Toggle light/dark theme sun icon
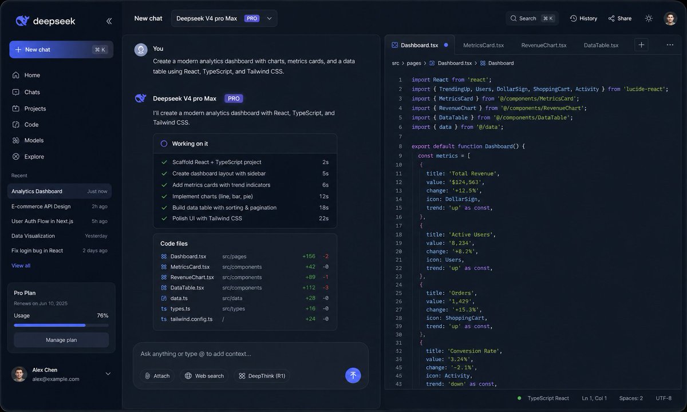Image resolution: width=687 pixels, height=412 pixels. [649, 18]
